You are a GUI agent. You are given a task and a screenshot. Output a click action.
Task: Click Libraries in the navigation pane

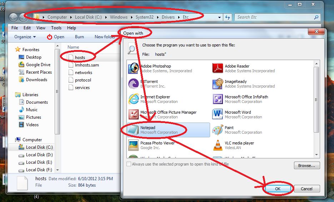pyautogui.click(x=30, y=95)
